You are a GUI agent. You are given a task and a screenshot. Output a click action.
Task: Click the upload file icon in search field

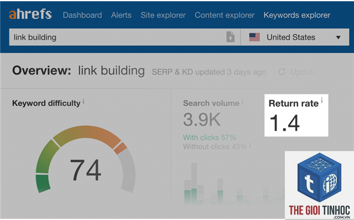point(230,37)
